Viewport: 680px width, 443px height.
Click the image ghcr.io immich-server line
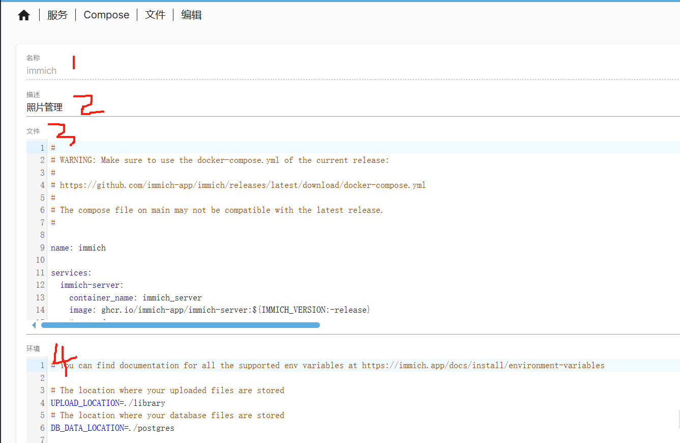click(220, 310)
